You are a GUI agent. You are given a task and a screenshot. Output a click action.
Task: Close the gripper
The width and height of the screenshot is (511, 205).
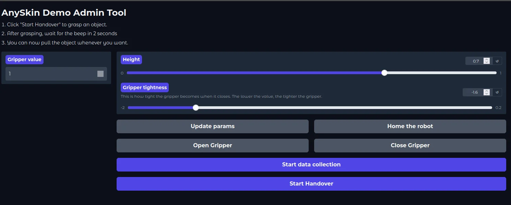click(410, 146)
